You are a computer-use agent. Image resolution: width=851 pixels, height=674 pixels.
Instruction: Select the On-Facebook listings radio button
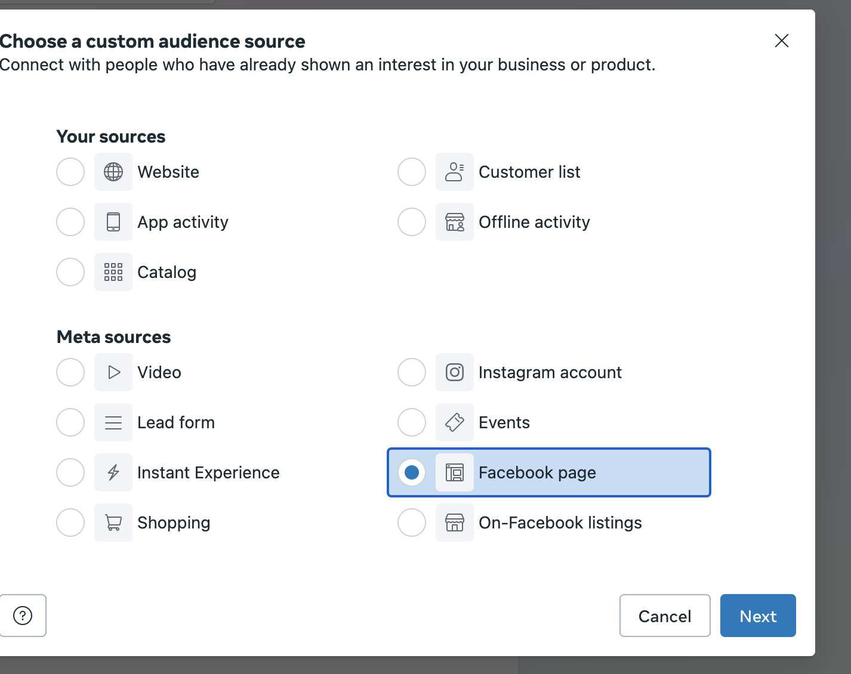[x=412, y=522]
